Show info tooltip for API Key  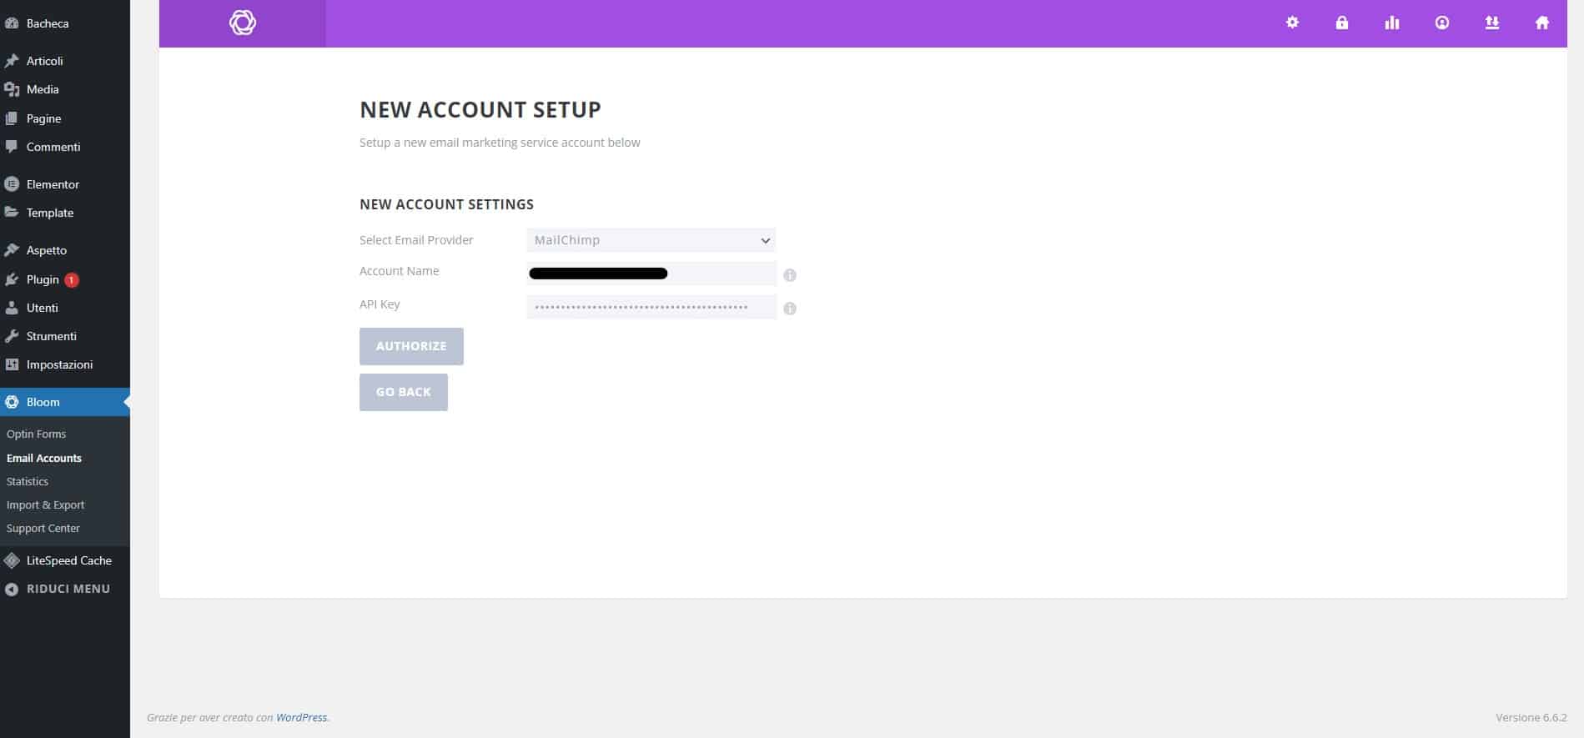click(x=790, y=309)
